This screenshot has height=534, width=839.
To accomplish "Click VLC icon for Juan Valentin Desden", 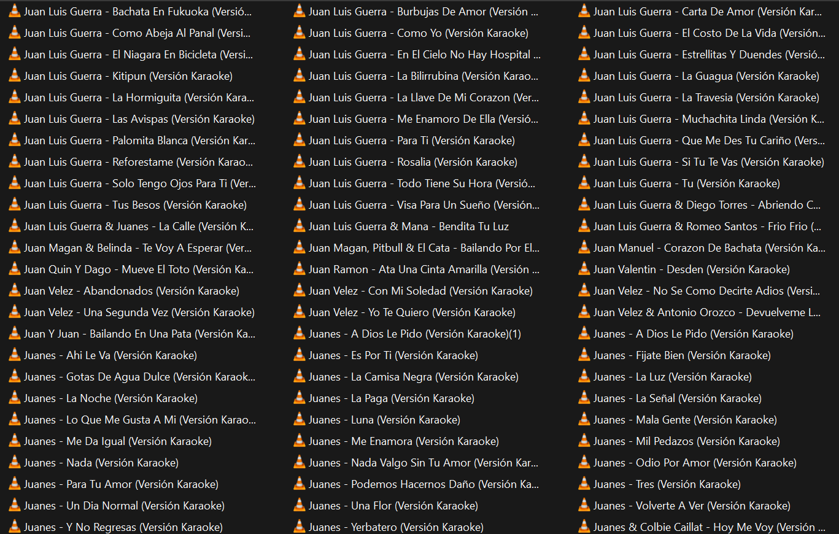I will coord(584,269).
